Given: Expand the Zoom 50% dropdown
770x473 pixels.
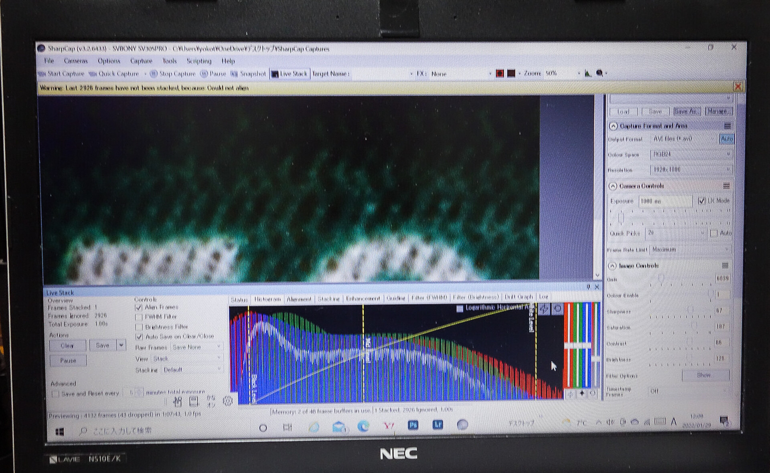Looking at the screenshot, I should pos(578,74).
